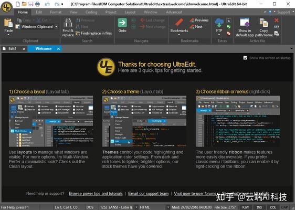
Task: Click the Bookmarks ribbon icon
Action: (179, 23)
